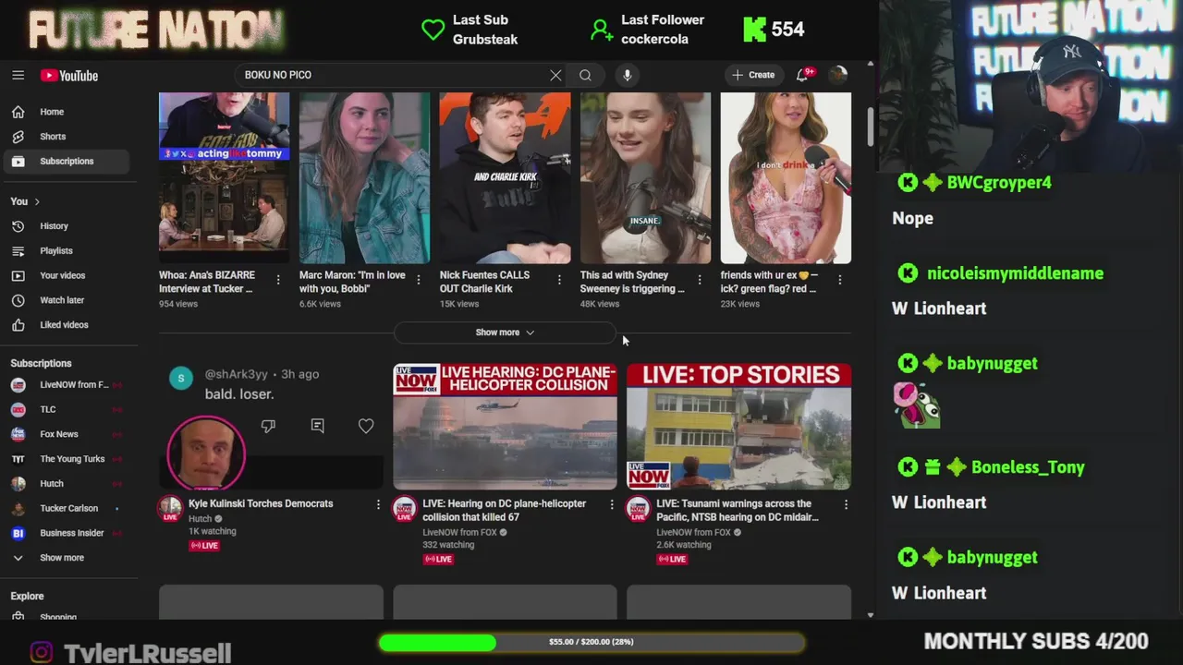
Task: Heart the bald. loser. comment
Action: click(x=366, y=426)
